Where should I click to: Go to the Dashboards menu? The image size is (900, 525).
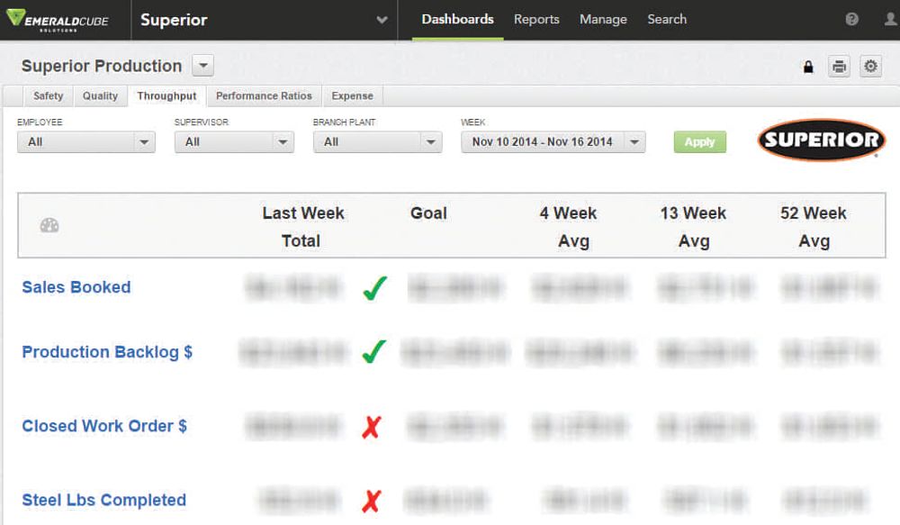pos(457,20)
